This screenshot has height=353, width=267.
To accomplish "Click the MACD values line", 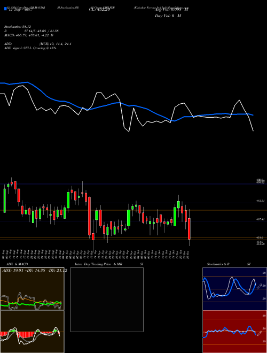I will click(29, 35).
